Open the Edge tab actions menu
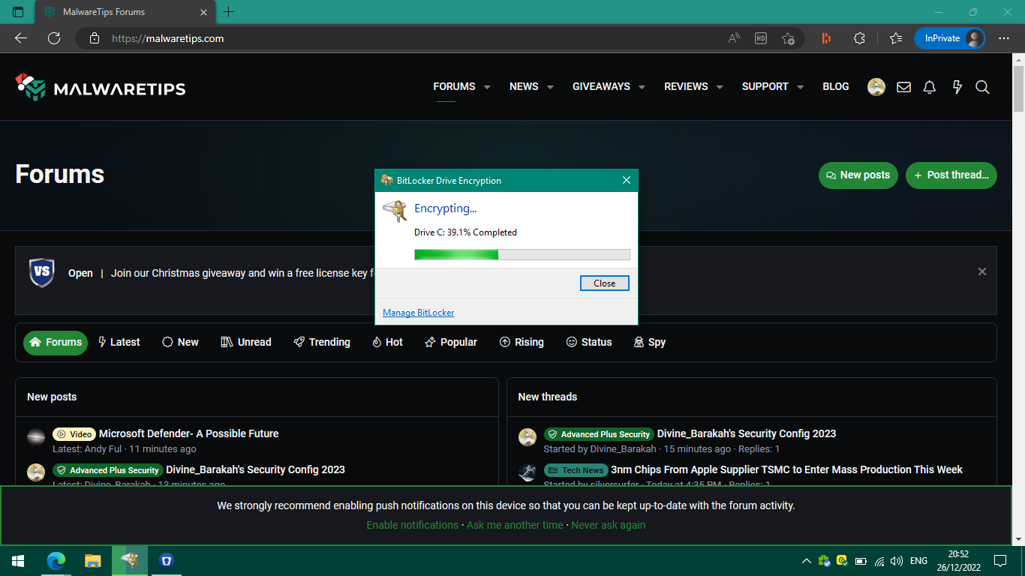The width and height of the screenshot is (1025, 576). (x=19, y=12)
